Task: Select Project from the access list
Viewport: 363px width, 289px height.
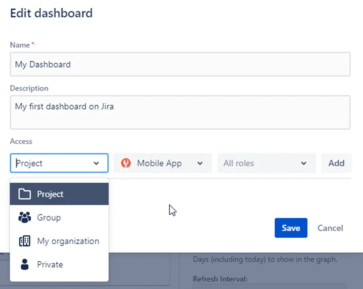Action: point(59,194)
